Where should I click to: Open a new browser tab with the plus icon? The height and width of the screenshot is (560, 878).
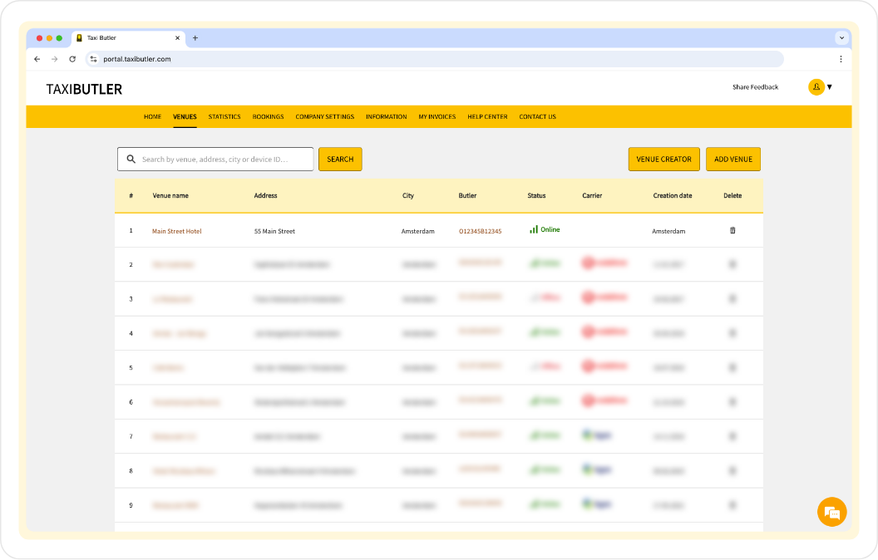coord(195,38)
